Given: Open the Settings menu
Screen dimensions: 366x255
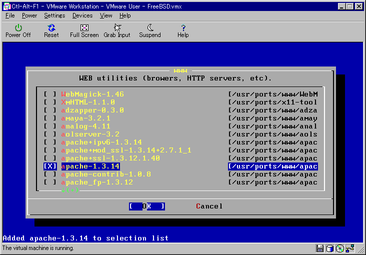Looking at the screenshot, I should pyautogui.click(x=54, y=15).
